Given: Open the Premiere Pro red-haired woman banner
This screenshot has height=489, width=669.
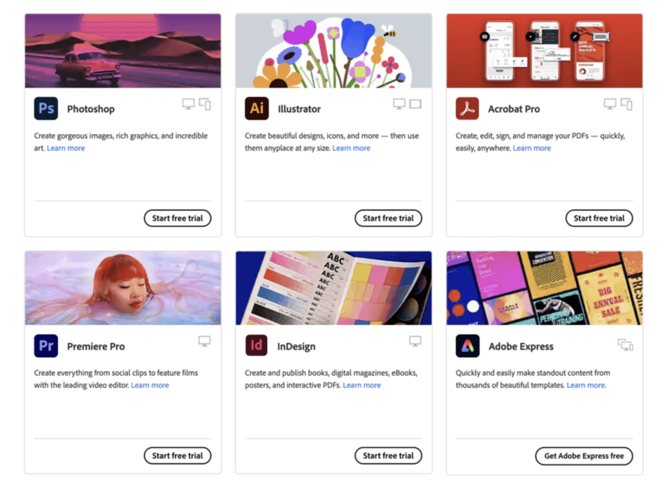Looking at the screenshot, I should [123, 288].
